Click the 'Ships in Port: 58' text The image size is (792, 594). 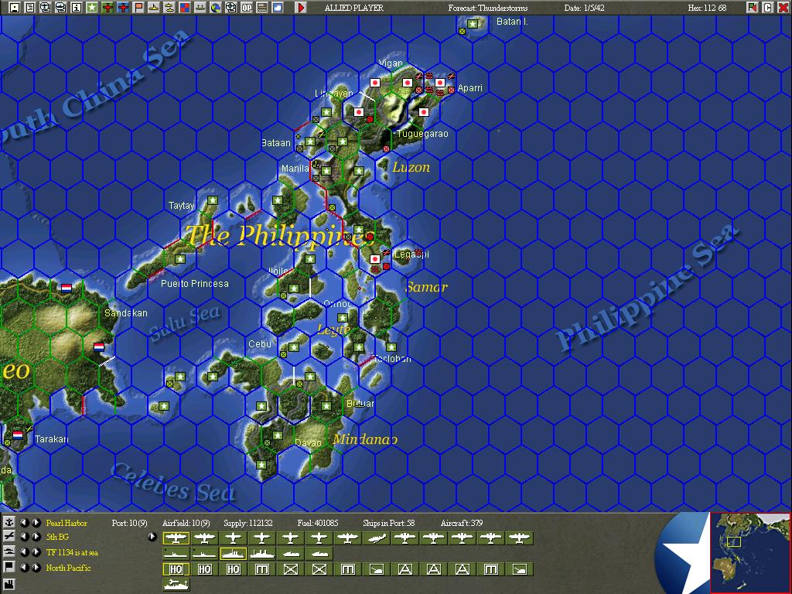click(389, 523)
